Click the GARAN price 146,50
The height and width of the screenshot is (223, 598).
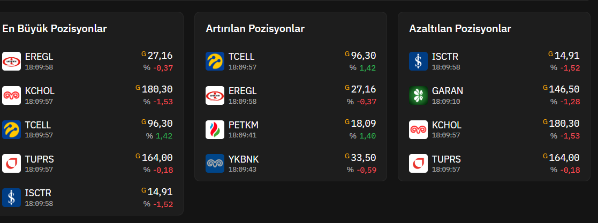coord(564,89)
